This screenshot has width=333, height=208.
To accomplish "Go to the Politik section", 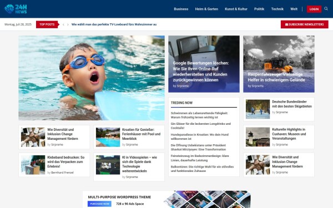I will coord(259,9).
